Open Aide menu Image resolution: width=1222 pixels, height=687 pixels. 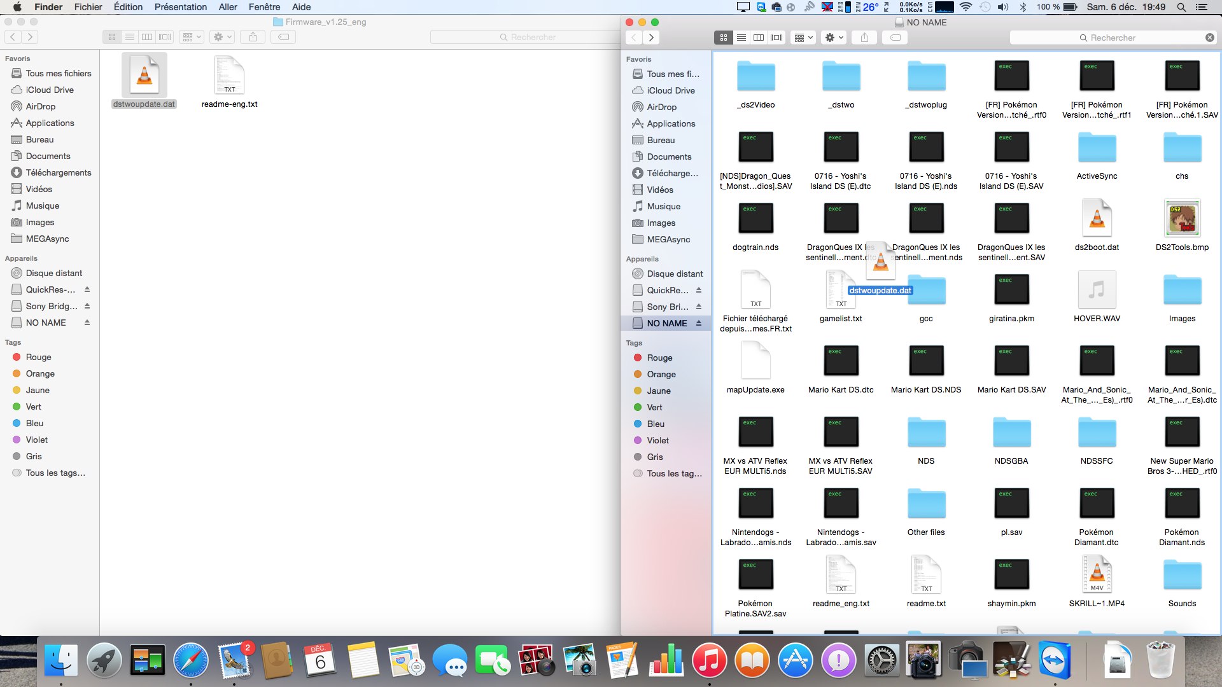[301, 7]
